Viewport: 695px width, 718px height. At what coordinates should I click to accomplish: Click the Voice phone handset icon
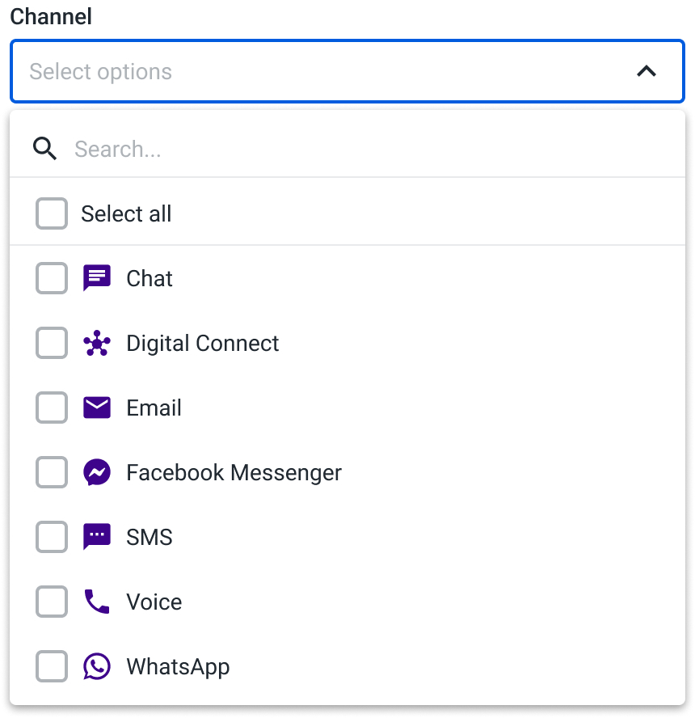[96, 602]
